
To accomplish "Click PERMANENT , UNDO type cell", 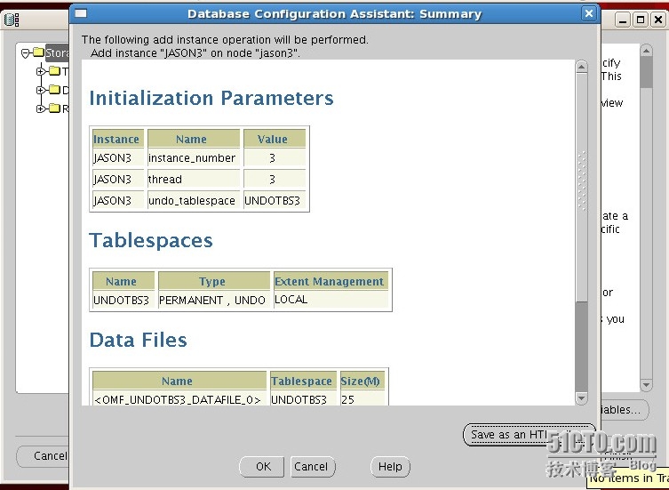I will tap(212, 300).
